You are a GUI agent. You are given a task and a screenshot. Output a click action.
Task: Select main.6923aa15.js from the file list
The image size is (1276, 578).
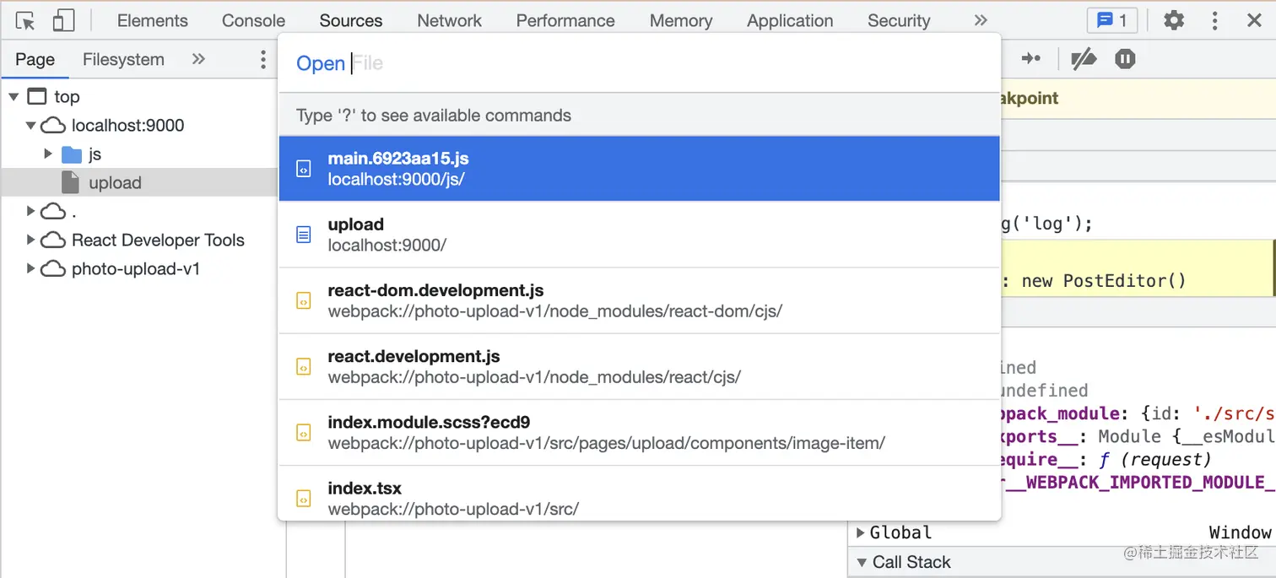click(639, 169)
